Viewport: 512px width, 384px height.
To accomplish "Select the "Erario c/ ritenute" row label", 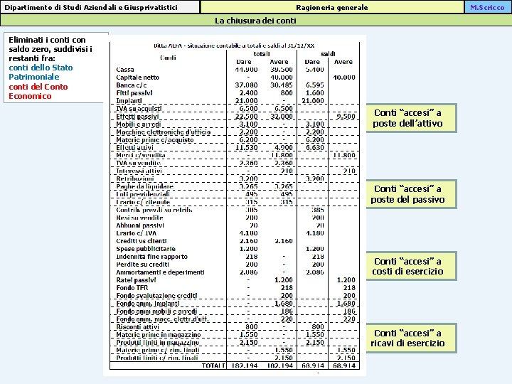I will (143, 203).
